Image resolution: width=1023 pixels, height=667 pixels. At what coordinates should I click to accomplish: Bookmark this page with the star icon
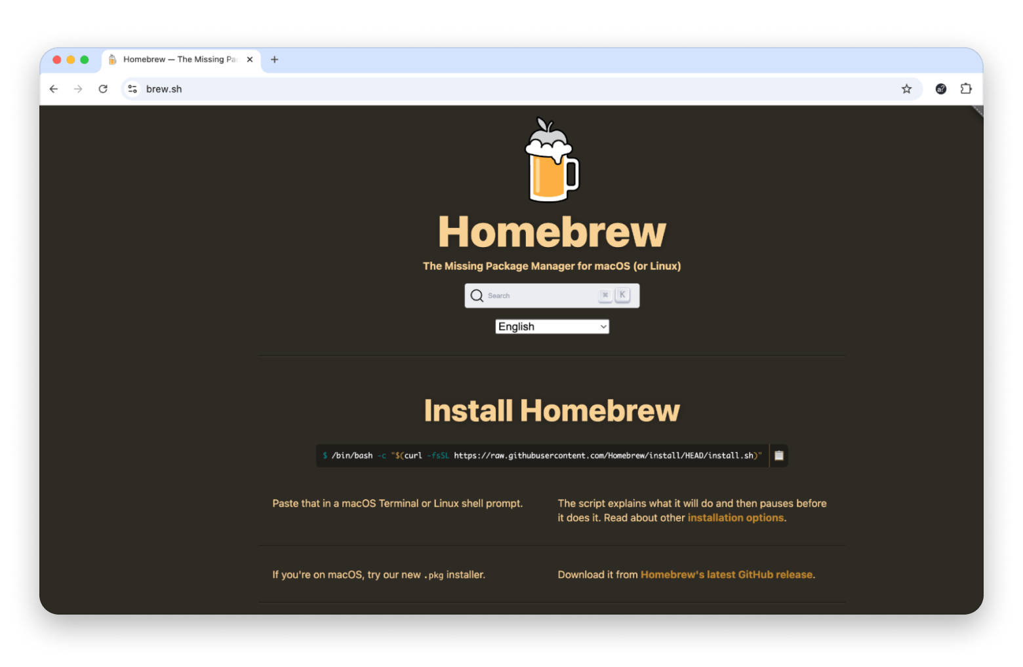coord(906,89)
